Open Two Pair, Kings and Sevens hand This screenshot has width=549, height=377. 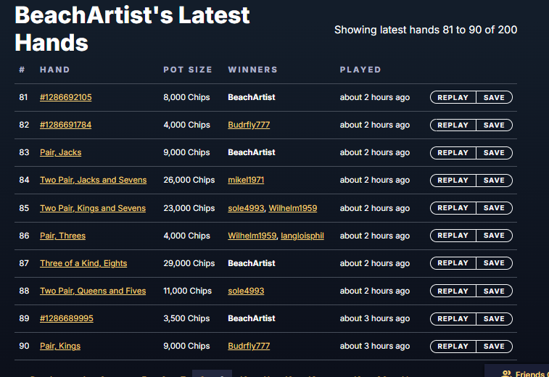pyautogui.click(x=93, y=208)
